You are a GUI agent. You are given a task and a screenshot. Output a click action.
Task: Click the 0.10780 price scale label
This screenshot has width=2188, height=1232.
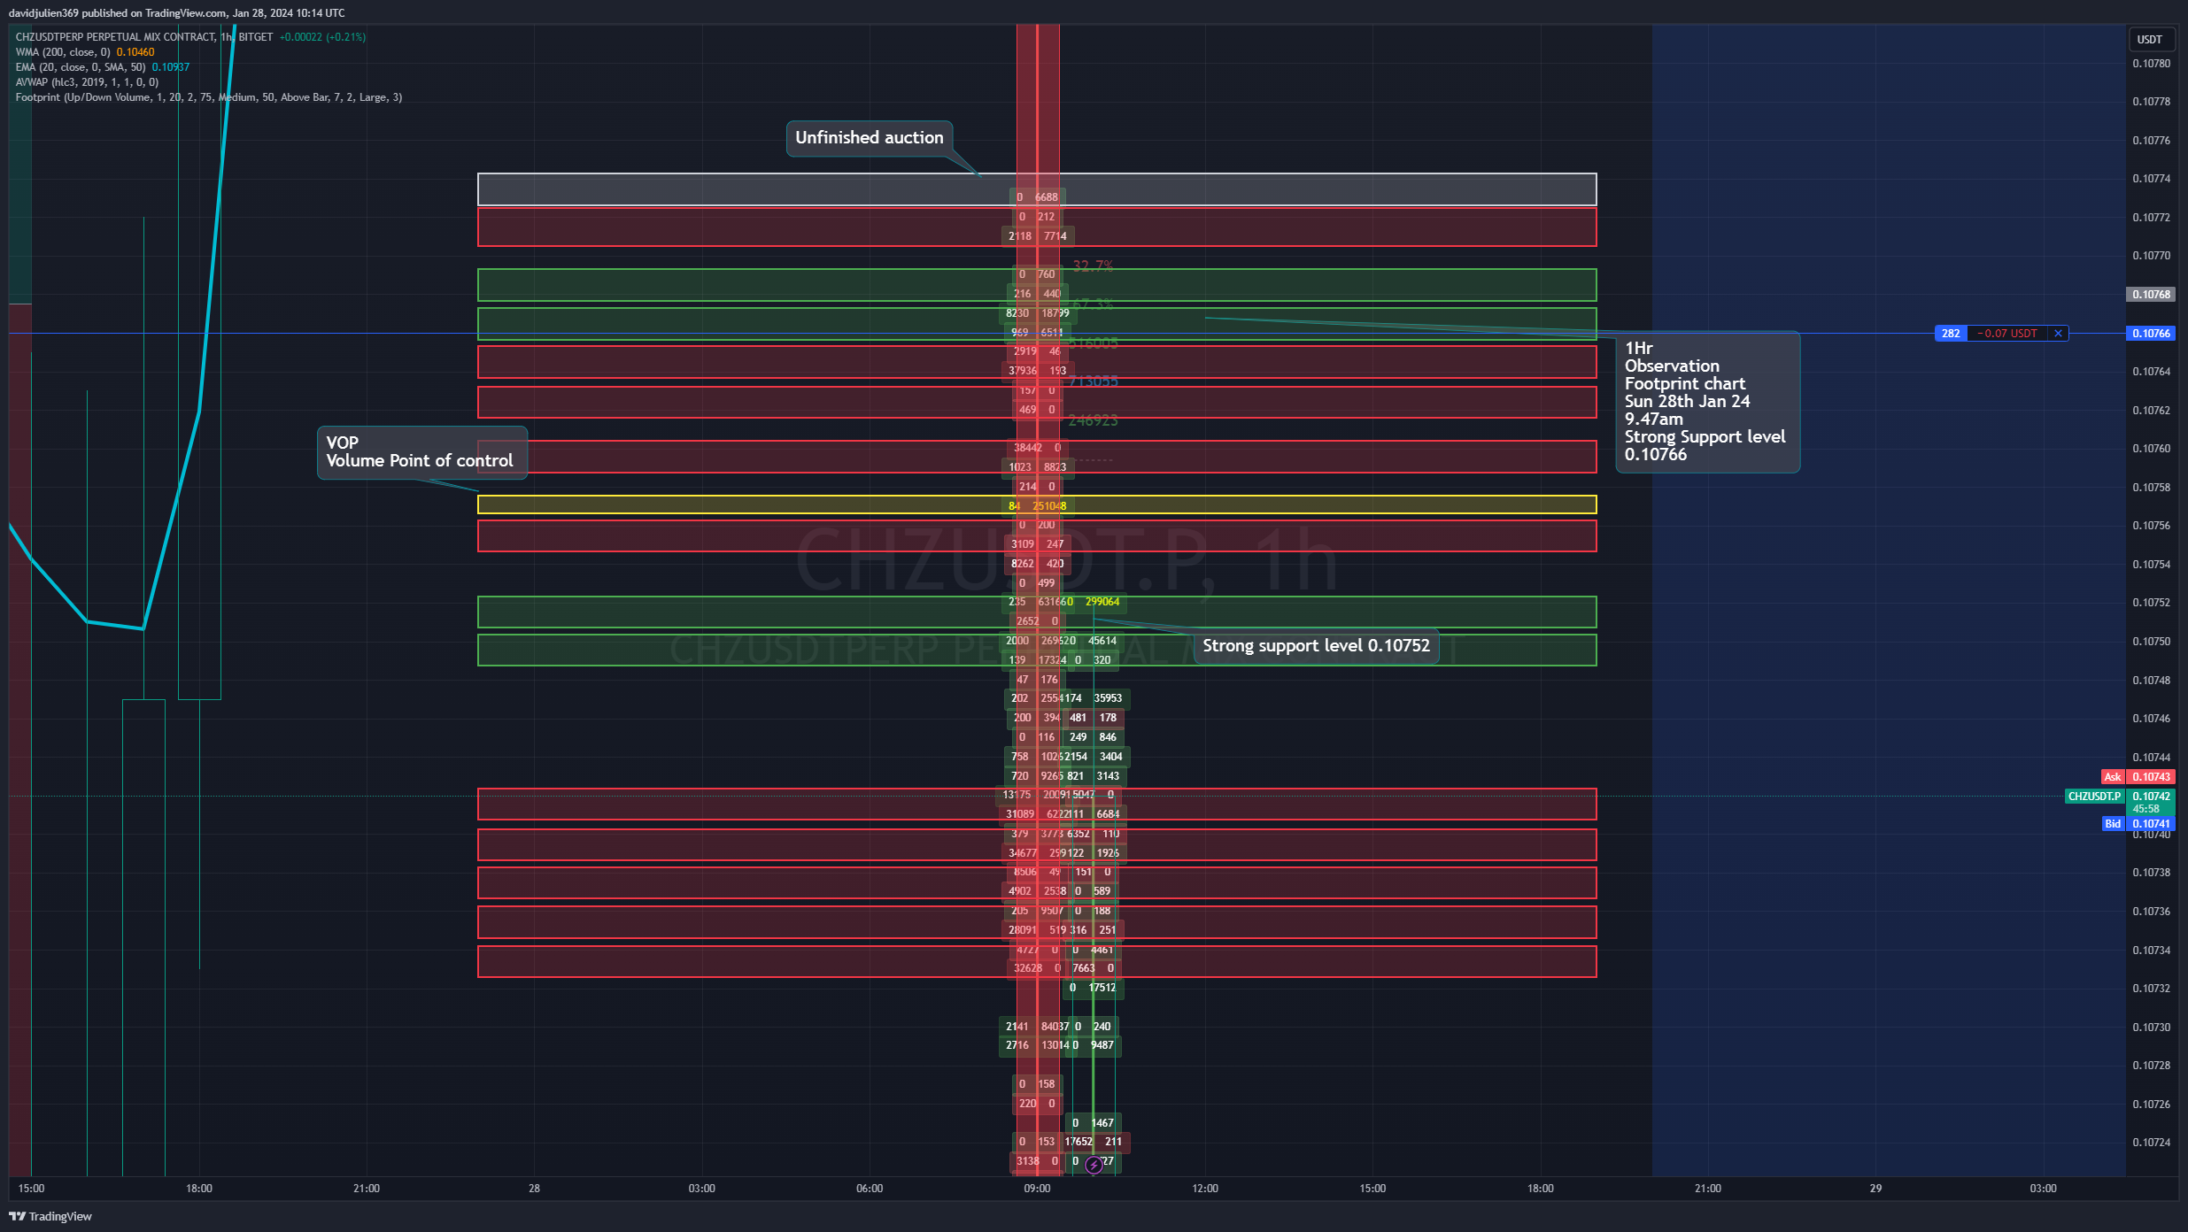click(x=2152, y=64)
